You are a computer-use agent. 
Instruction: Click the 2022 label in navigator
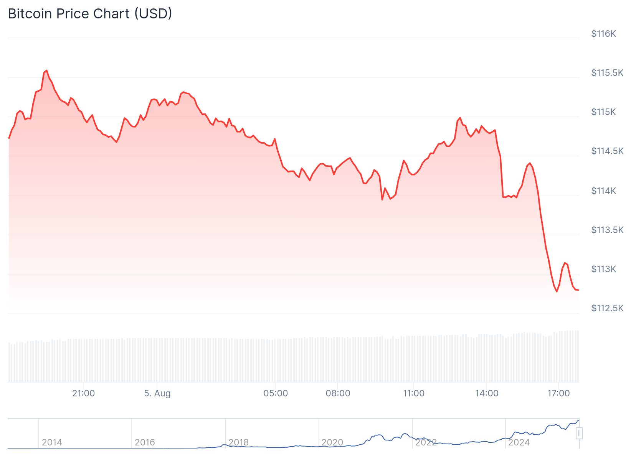coord(426,442)
